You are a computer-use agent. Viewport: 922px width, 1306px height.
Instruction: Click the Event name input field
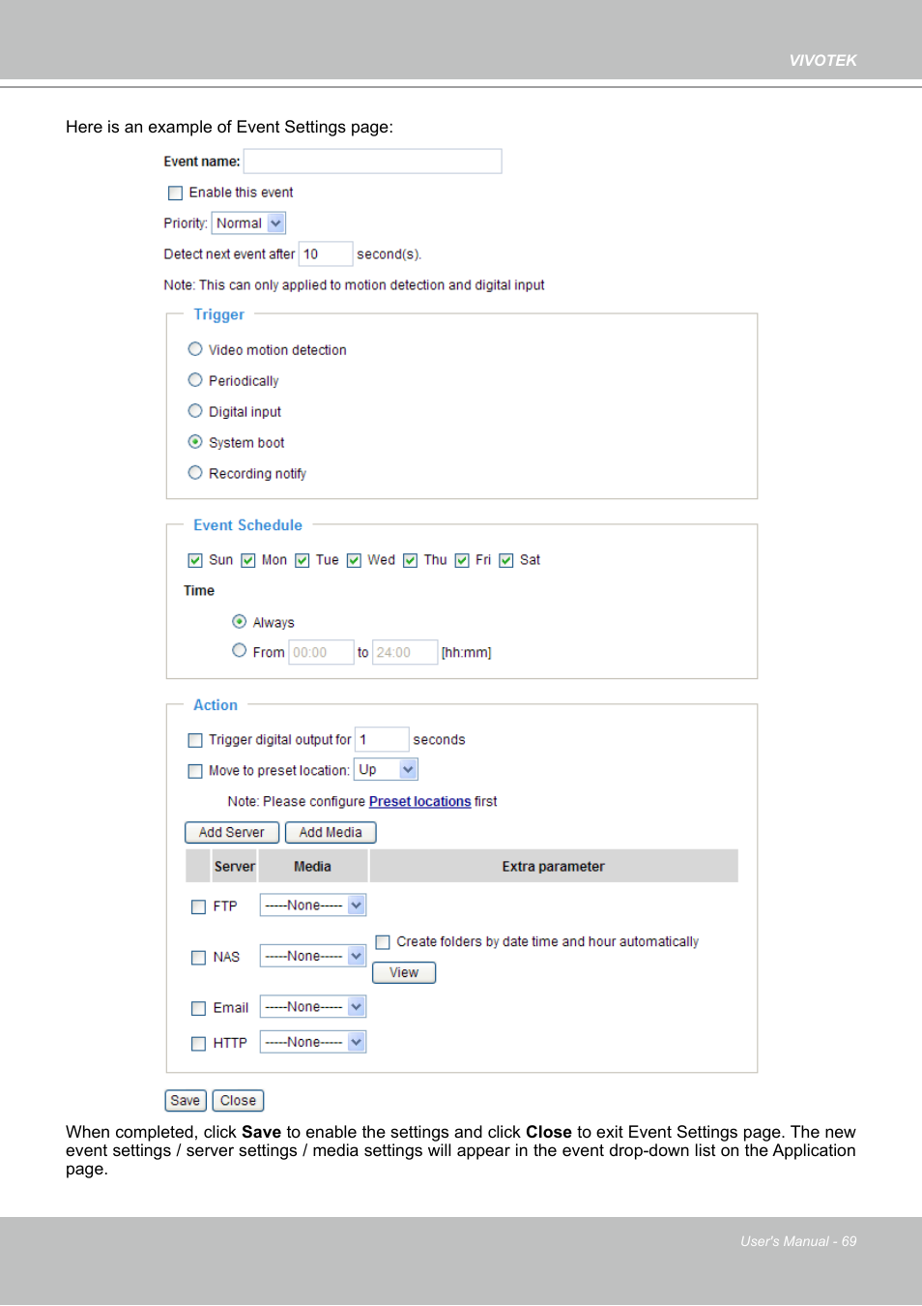click(372, 162)
